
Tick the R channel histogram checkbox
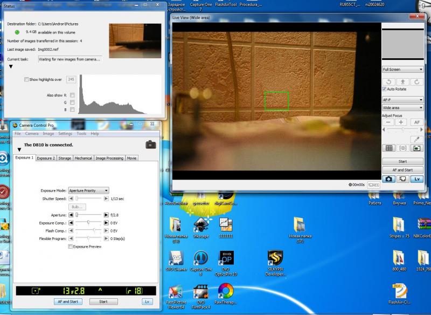click(x=72, y=95)
